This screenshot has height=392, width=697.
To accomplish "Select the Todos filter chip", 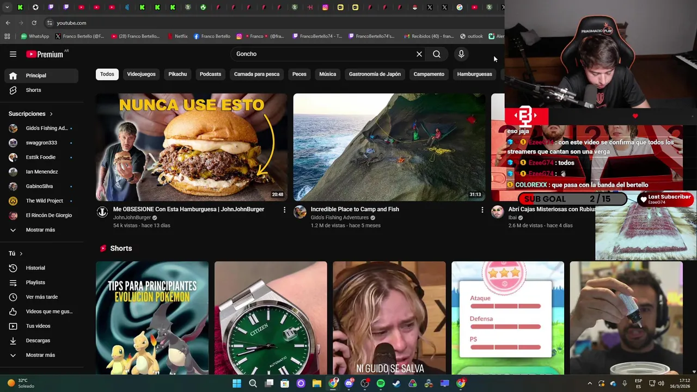I will pyautogui.click(x=107, y=74).
